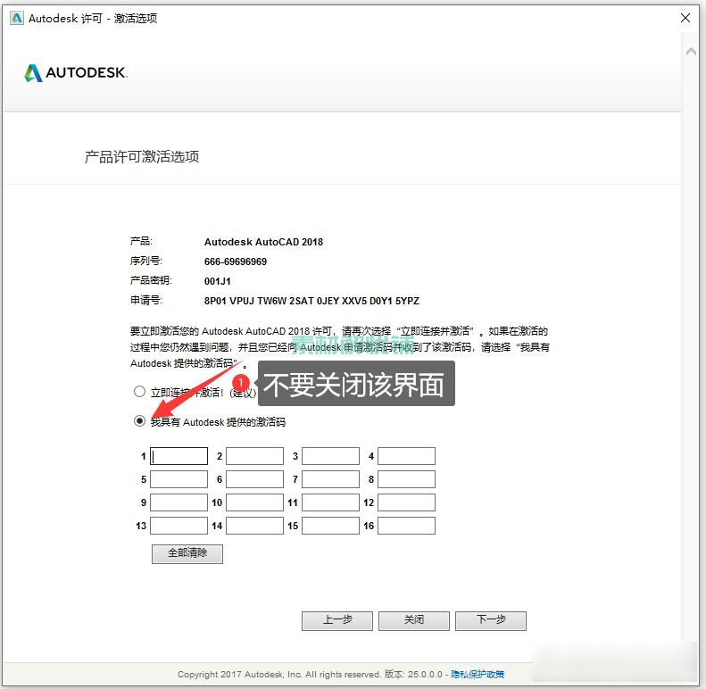The height and width of the screenshot is (689, 706).
Task: Click the product name Autodesk AutoCAD 2018
Action: [x=263, y=242]
